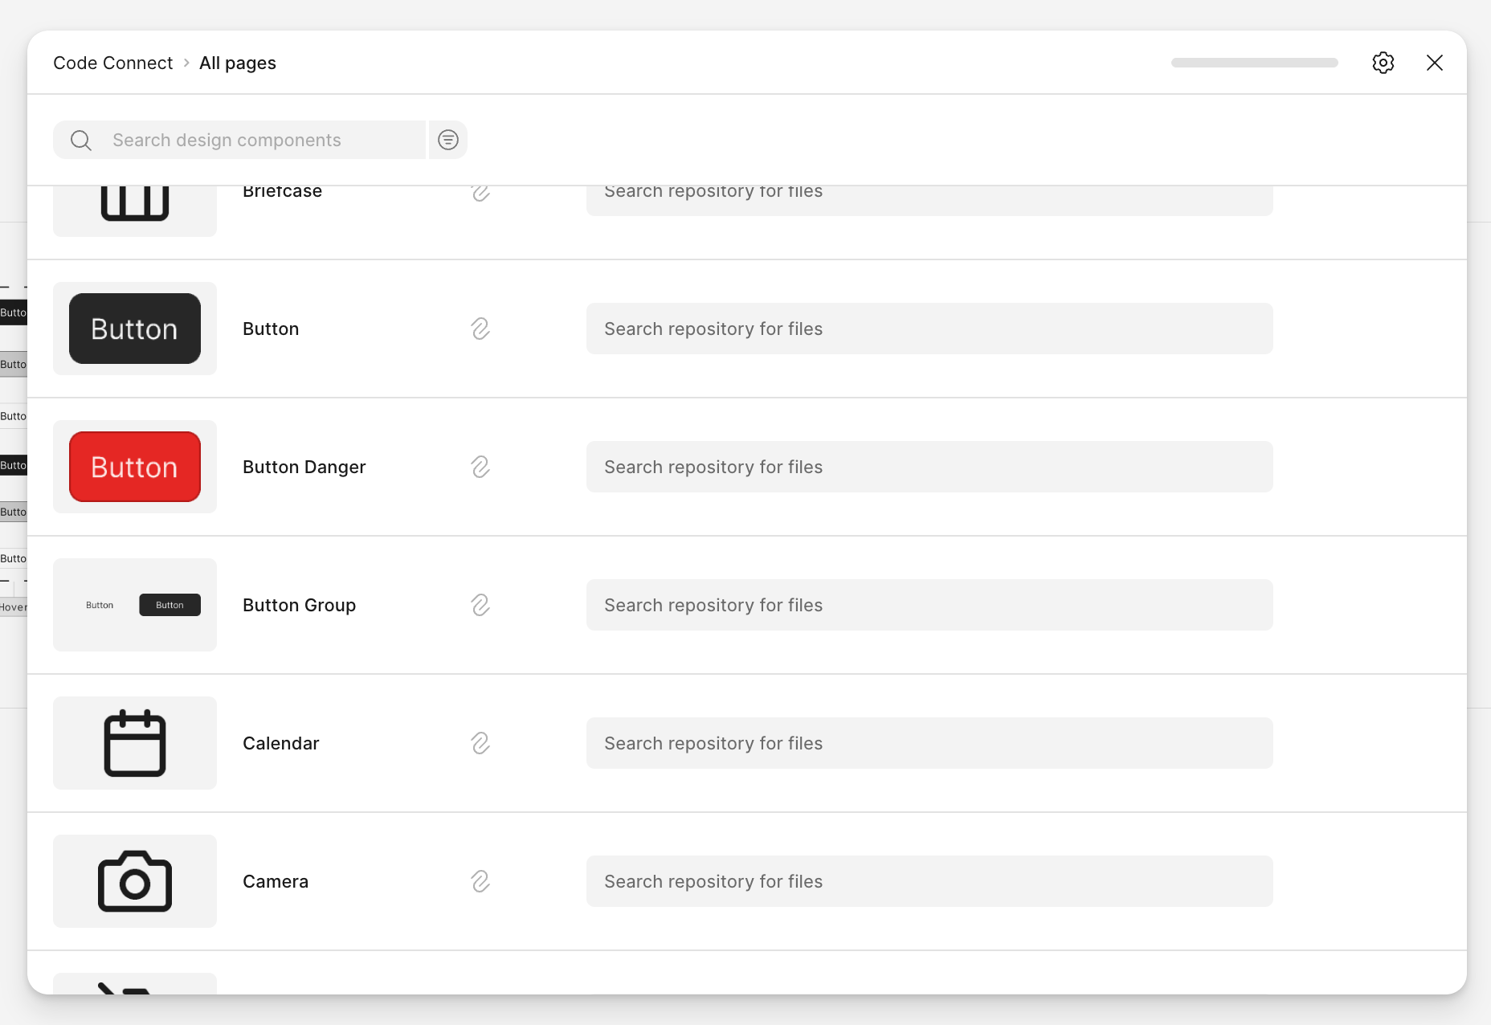Click the Camera component thumbnail
This screenshot has height=1025, width=1491.
pos(134,881)
